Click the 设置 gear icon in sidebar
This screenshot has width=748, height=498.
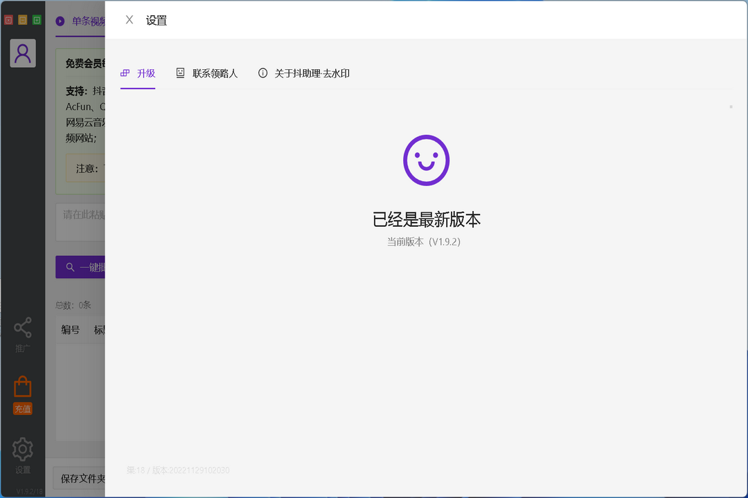click(22, 449)
